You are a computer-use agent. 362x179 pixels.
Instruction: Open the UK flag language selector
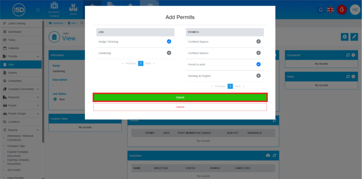coord(331,10)
